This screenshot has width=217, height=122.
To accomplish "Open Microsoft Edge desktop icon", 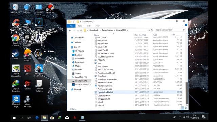I will 16,101.
